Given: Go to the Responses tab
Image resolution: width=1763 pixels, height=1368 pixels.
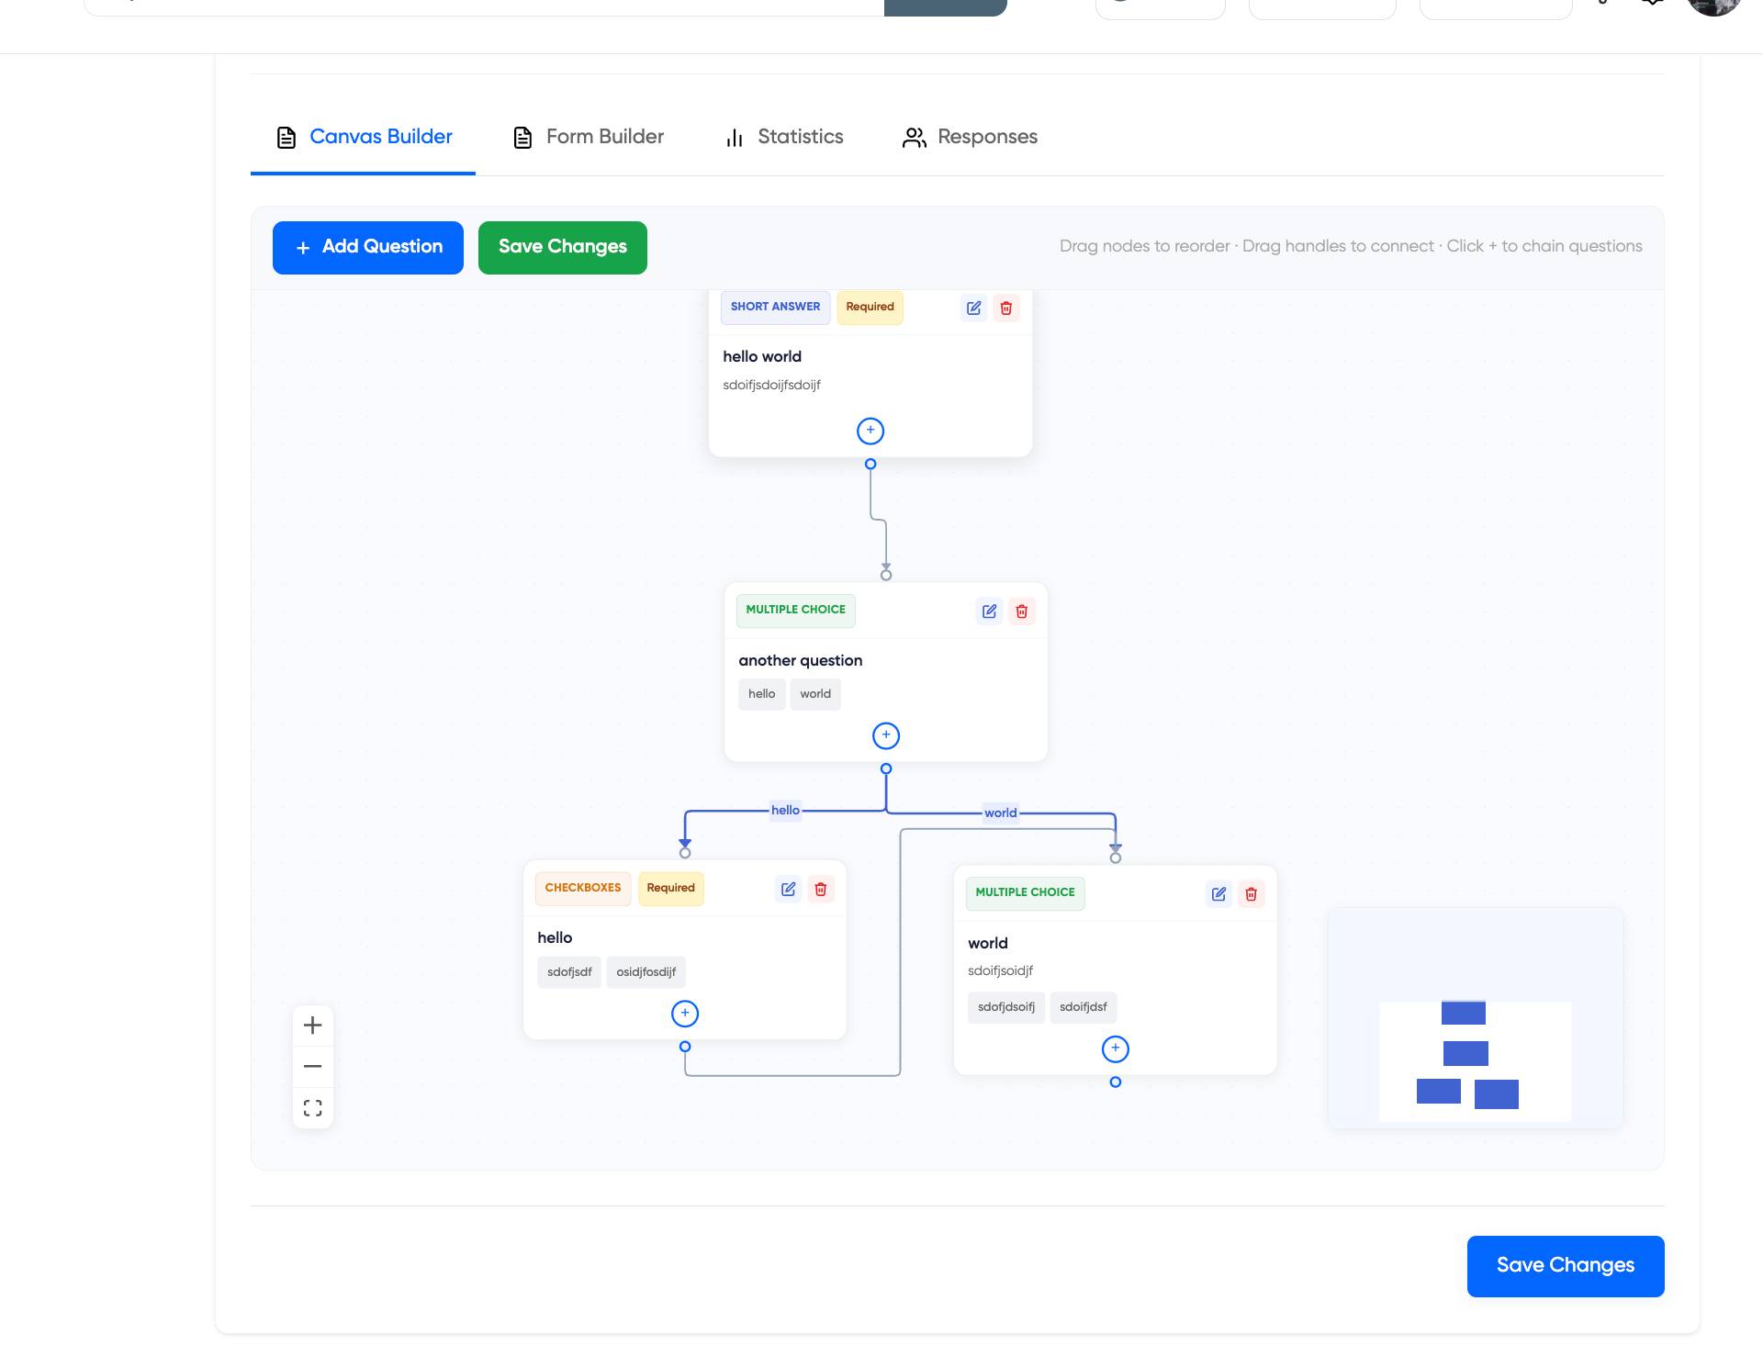Looking at the screenshot, I should (x=970, y=137).
